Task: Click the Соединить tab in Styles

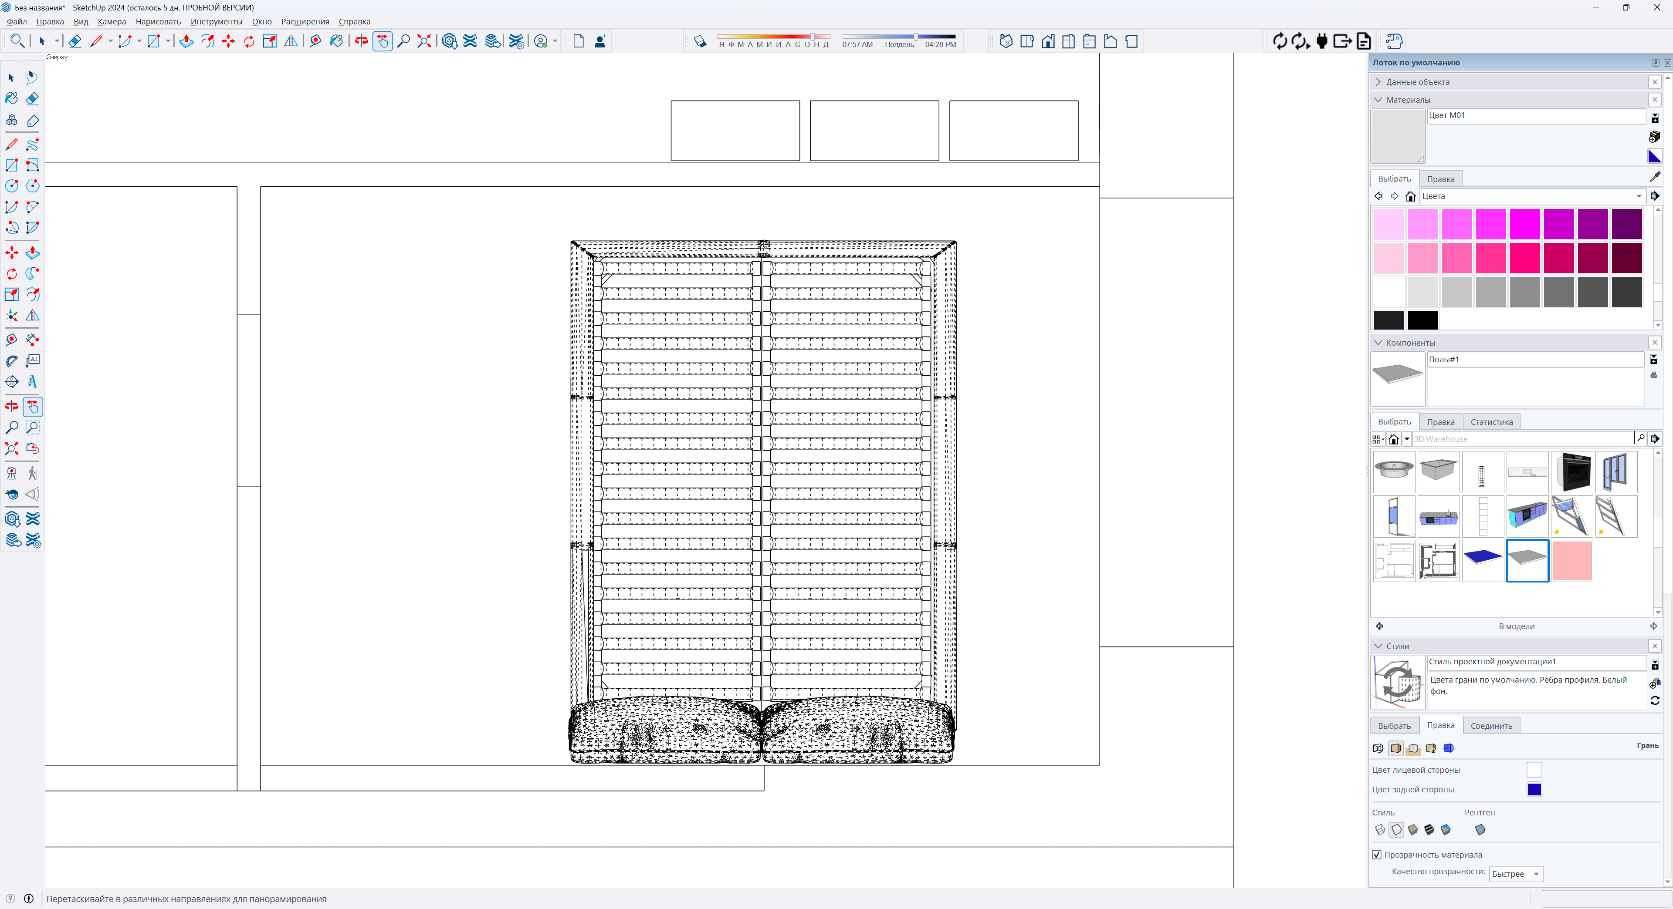Action: pos(1491,725)
